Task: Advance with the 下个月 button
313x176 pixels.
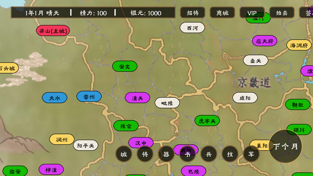Action: (x=285, y=146)
